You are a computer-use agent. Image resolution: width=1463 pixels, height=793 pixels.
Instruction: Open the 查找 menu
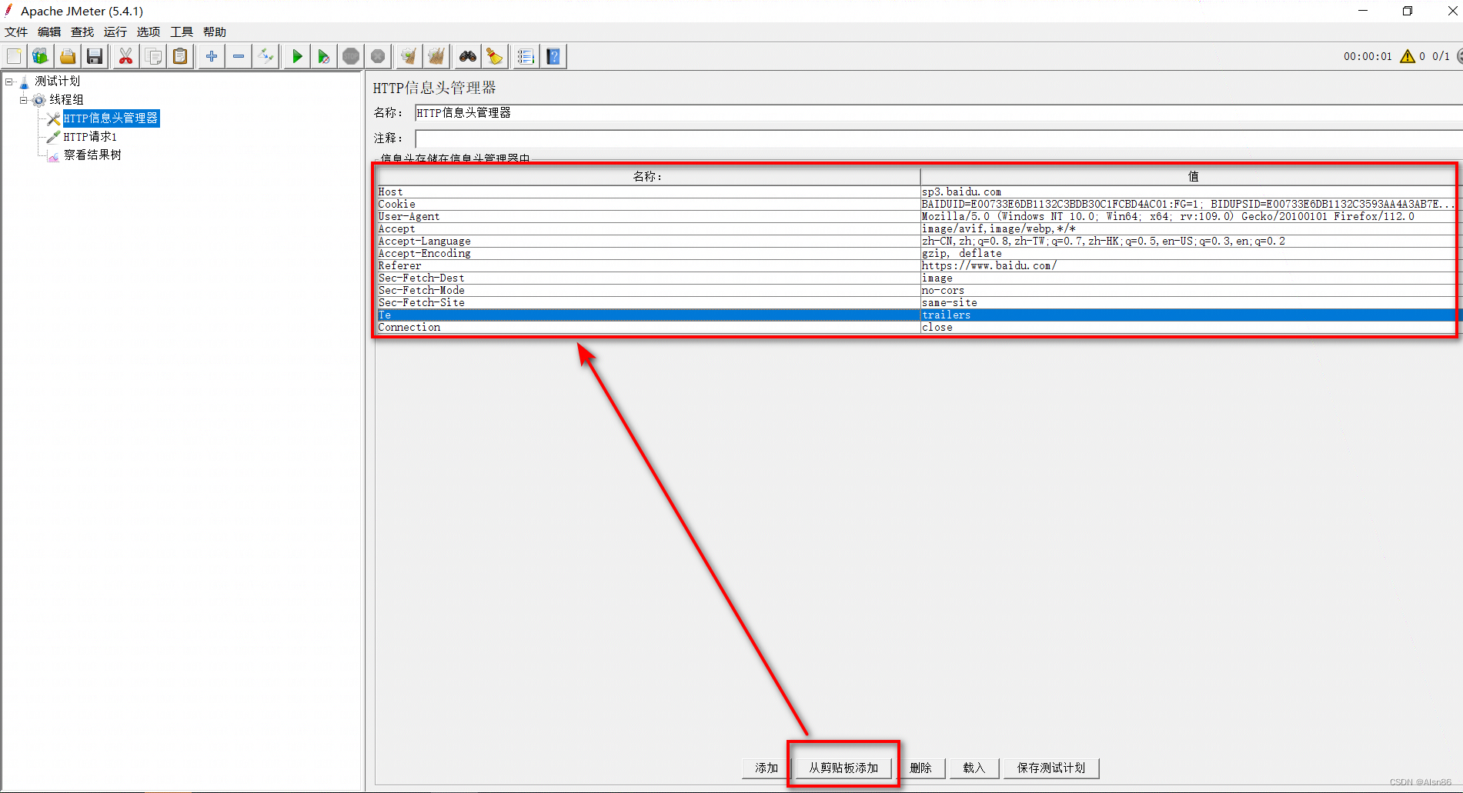[x=82, y=32]
